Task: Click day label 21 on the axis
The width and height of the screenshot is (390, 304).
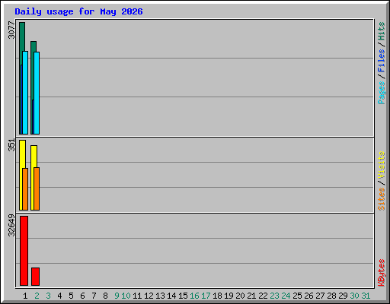Action: [251, 296]
